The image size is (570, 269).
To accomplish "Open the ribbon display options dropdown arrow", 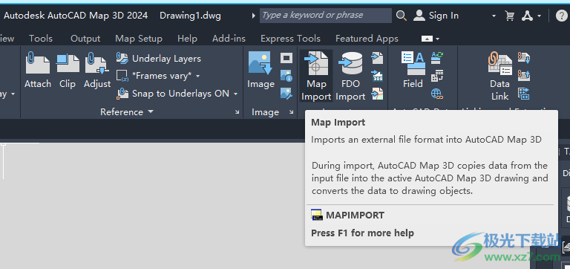I will pos(438,39).
